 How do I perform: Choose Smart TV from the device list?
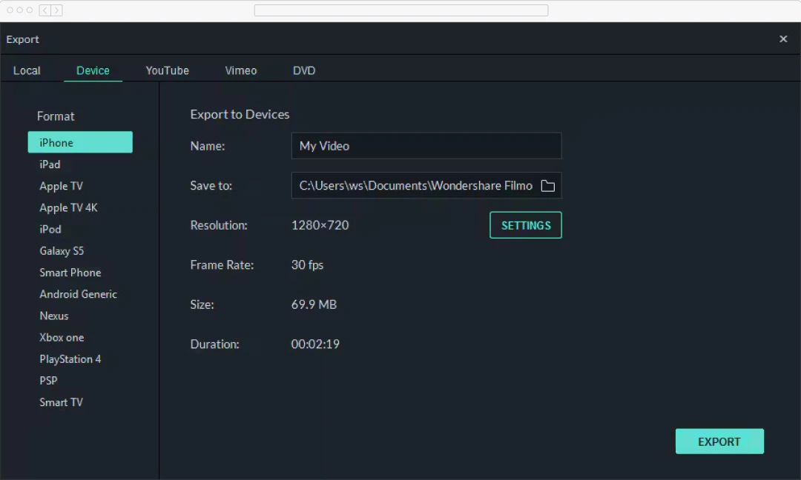[61, 402]
